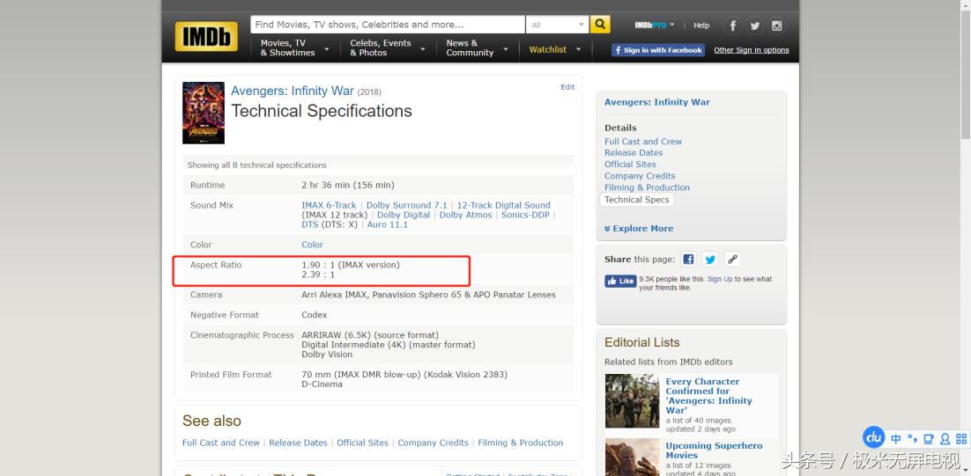
Task: Expand the Explore More section
Action: pos(639,229)
